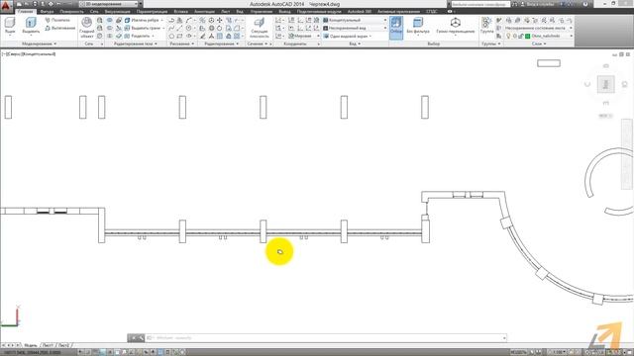Switch to the Сеть ribbon tab
The image size is (634, 356).
[x=94, y=11]
